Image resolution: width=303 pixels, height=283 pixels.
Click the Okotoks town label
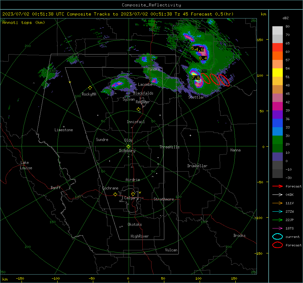(135, 224)
